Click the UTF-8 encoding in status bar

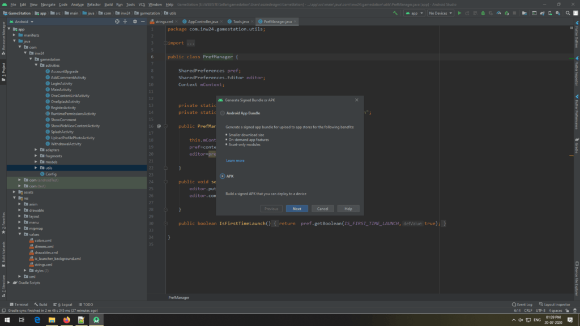540,311
